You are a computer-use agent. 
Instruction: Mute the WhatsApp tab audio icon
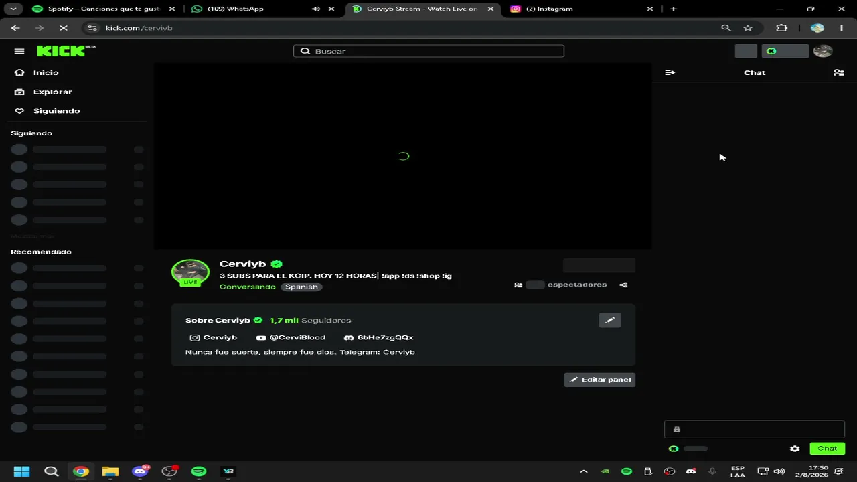coord(316,9)
